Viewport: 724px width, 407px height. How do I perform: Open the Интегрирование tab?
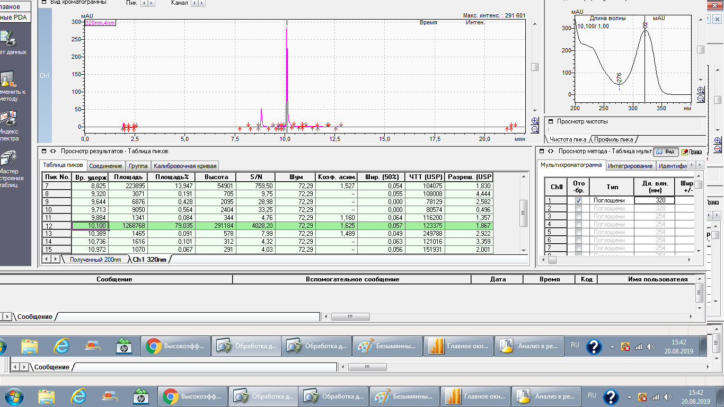pyautogui.click(x=630, y=166)
